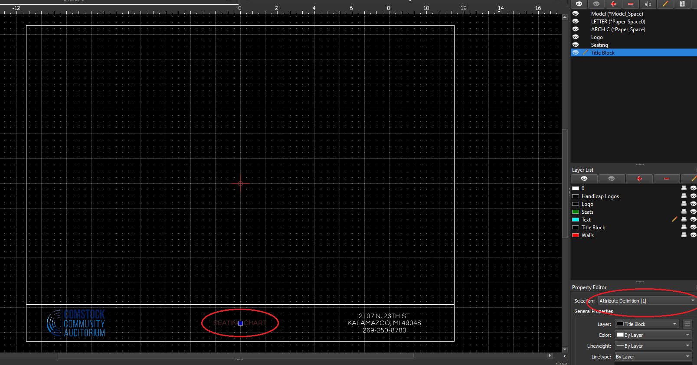Click the edit block pencil button in the block toolbar

[665, 4]
